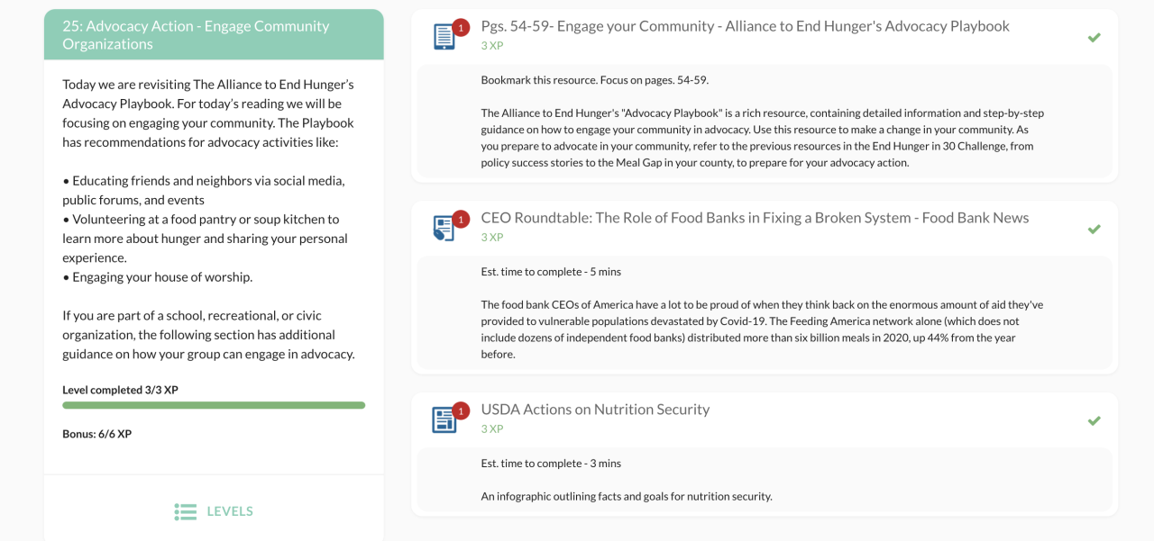The image size is (1154, 541).
Task: Expand the USDA Actions description panel
Action: [x=764, y=480]
